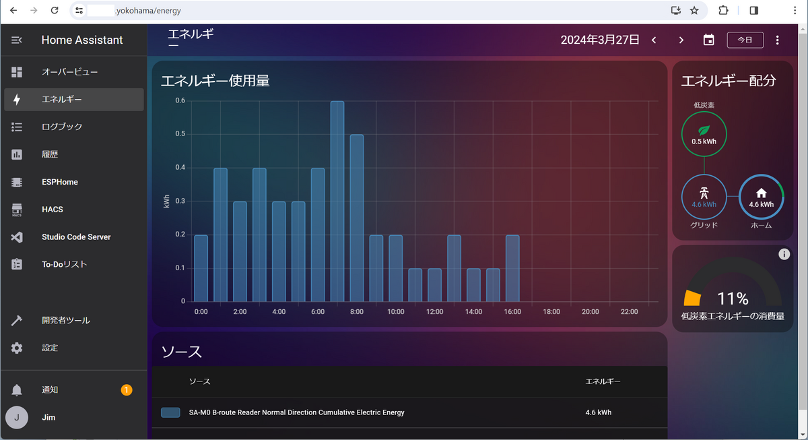Open ESPHome from the sidebar
This screenshot has height=440, width=808.
click(74, 182)
